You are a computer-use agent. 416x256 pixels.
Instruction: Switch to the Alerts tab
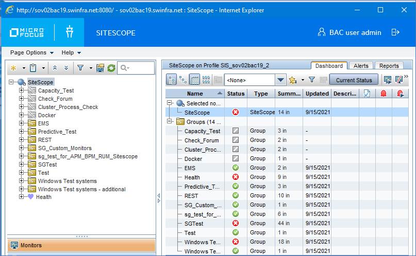361,66
